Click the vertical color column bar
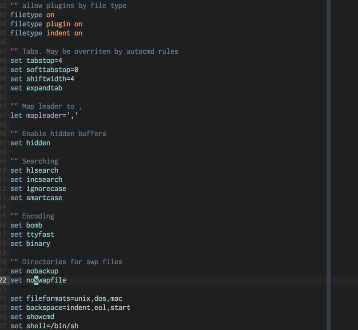The width and height of the screenshot is (358, 330). (328, 165)
